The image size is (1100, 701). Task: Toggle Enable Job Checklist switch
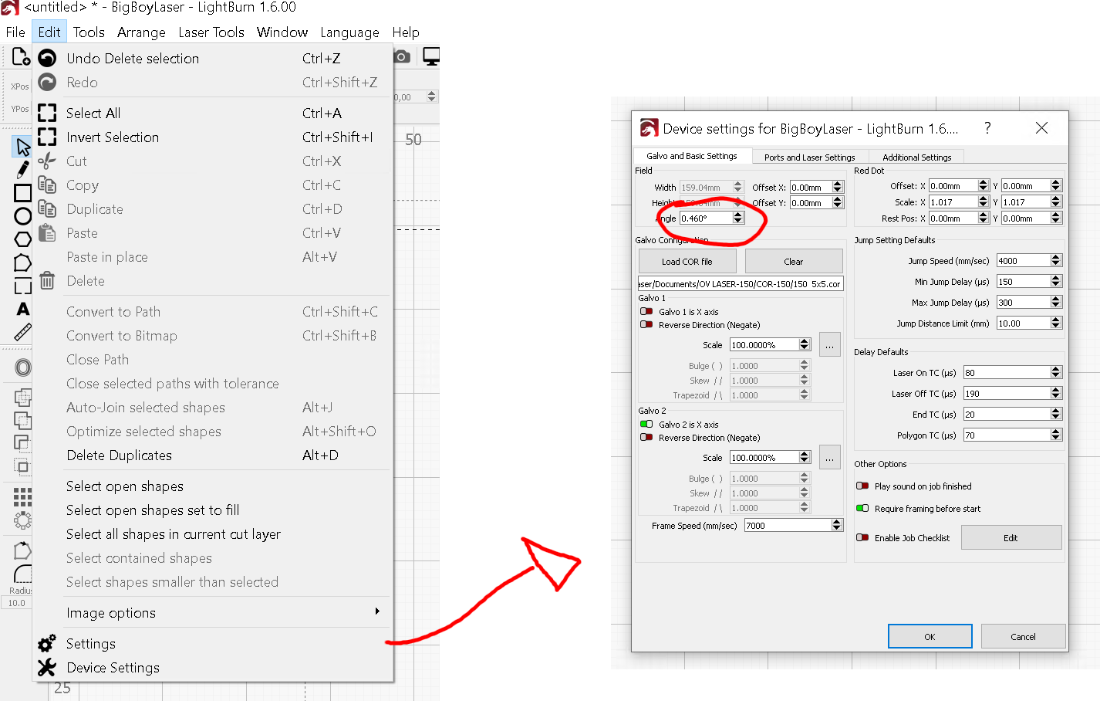point(862,538)
